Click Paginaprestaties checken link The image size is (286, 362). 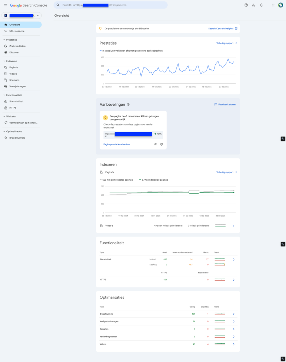click(117, 144)
